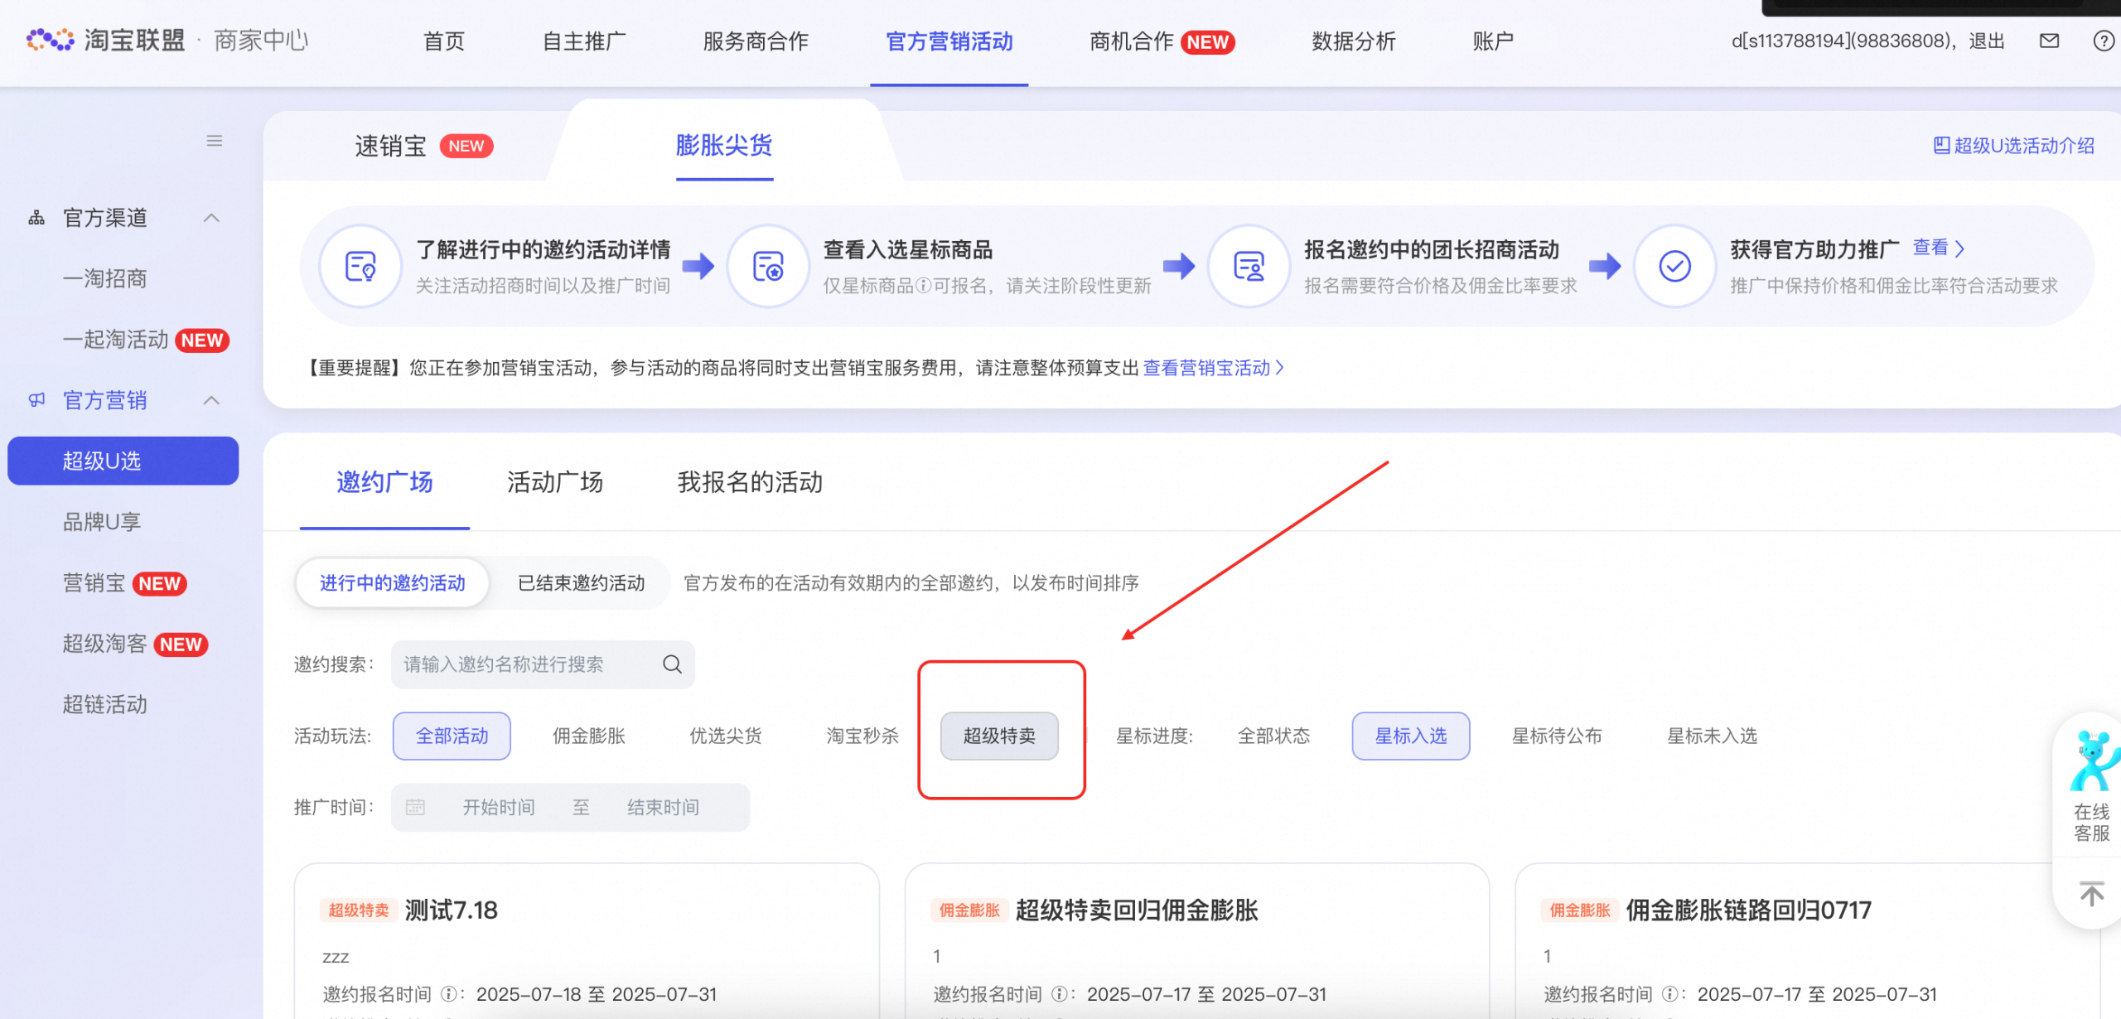
Task: Collapse sidebar using hamburger menu icon
Action: pos(215,141)
